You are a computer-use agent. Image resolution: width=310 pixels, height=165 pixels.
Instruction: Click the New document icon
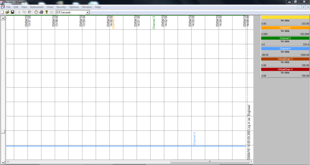click(2, 12)
